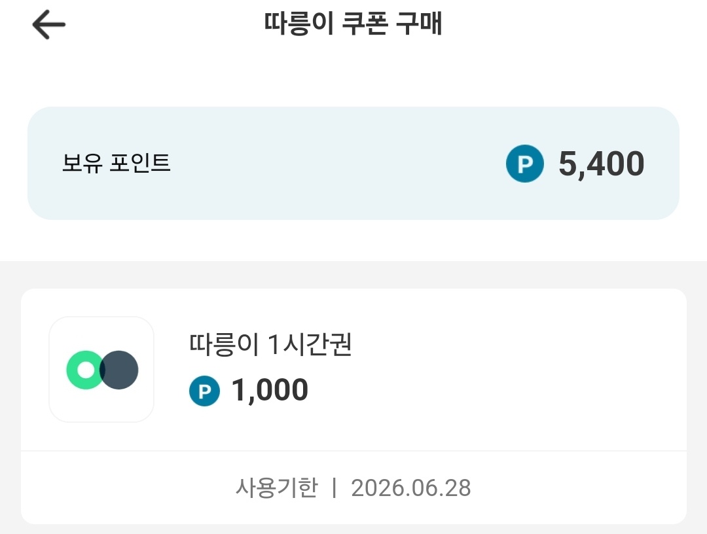
Task: Click the 보유 포인트 balance panel
Action: point(353,163)
